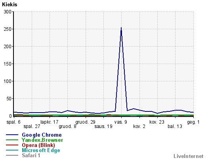Click the 'gruod. 29' date axis label
The height and width of the screenshot is (160, 206).
(x=85, y=122)
